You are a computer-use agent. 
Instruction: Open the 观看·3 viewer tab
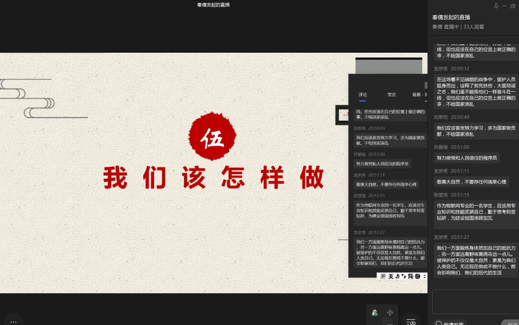pos(419,94)
